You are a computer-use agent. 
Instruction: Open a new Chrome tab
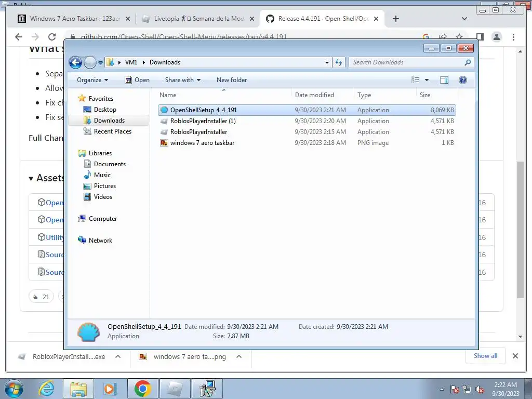coord(395,19)
